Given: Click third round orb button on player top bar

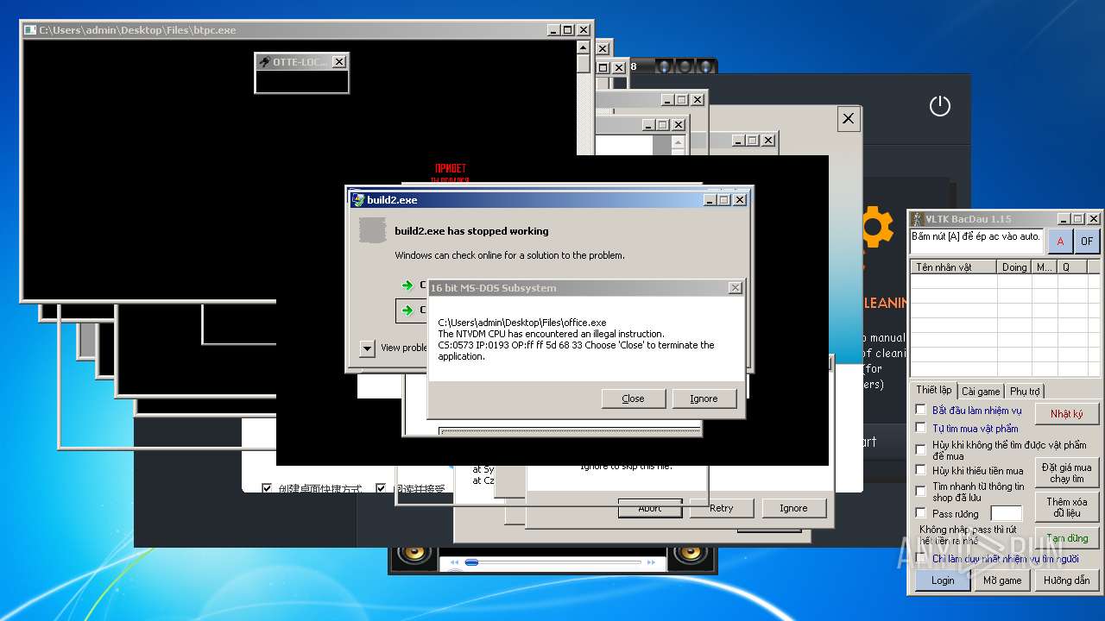Looking at the screenshot, I should (x=705, y=66).
